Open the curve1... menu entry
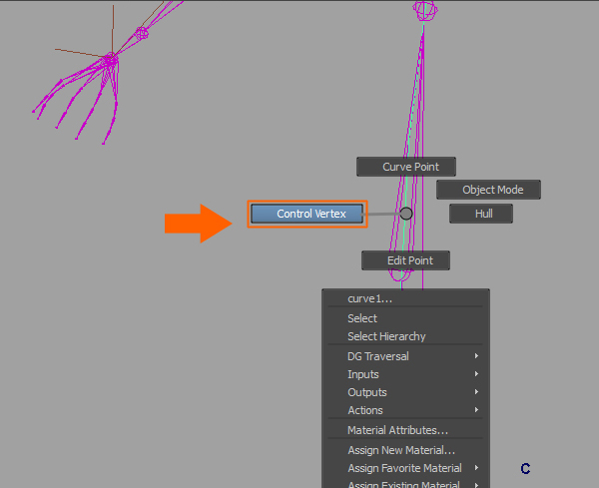 point(405,298)
